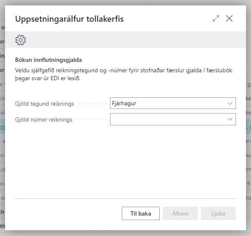Viewport: 251px width, 236px height.
Task: Click into the empty Gjöld númer reiknings field
Action: [167, 119]
